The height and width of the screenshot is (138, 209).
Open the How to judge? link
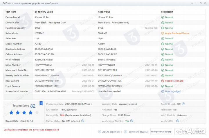click(x=173, y=91)
